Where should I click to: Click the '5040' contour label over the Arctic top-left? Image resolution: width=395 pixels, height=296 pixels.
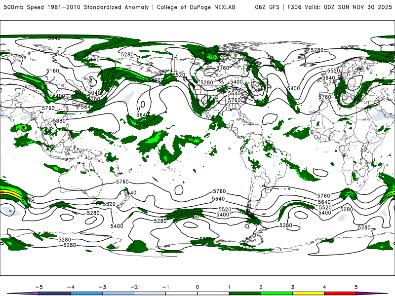click(x=54, y=38)
